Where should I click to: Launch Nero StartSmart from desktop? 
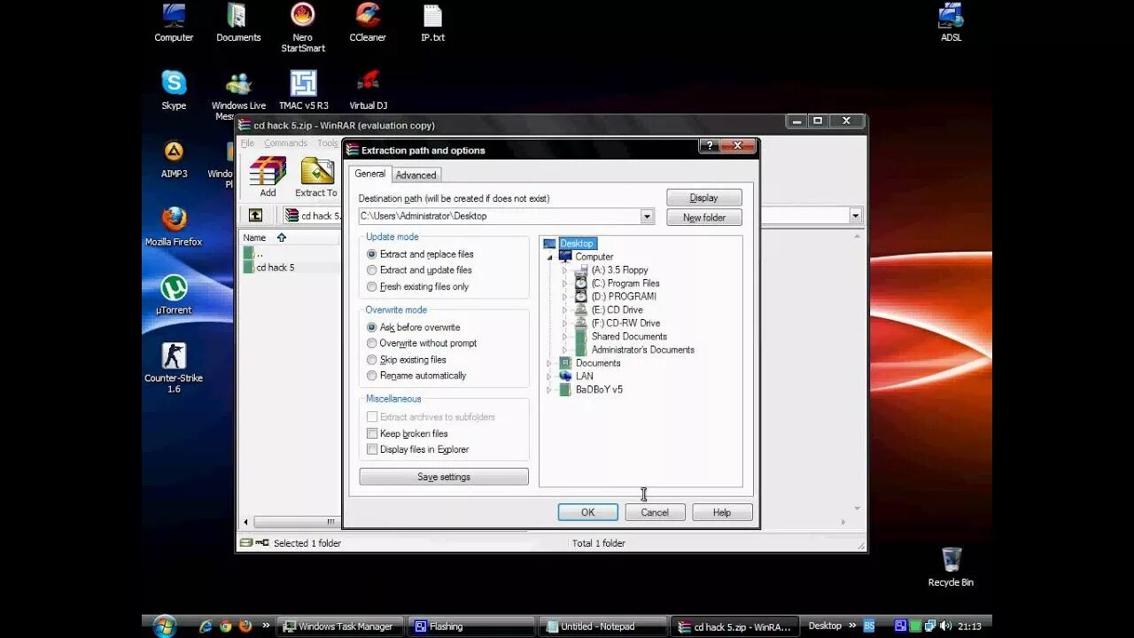point(303,27)
